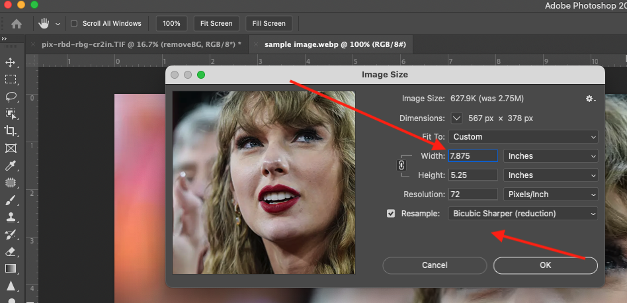Choose the Lasso tool

tap(11, 97)
